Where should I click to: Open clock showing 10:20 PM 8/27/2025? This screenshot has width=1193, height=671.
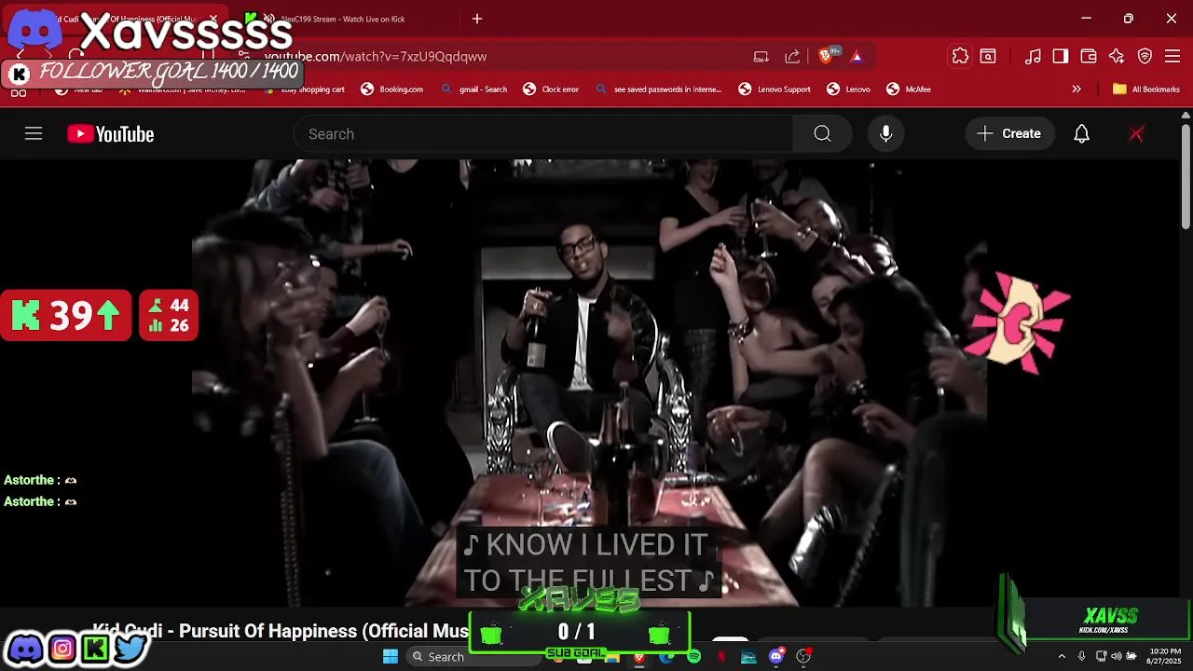pos(1165,656)
